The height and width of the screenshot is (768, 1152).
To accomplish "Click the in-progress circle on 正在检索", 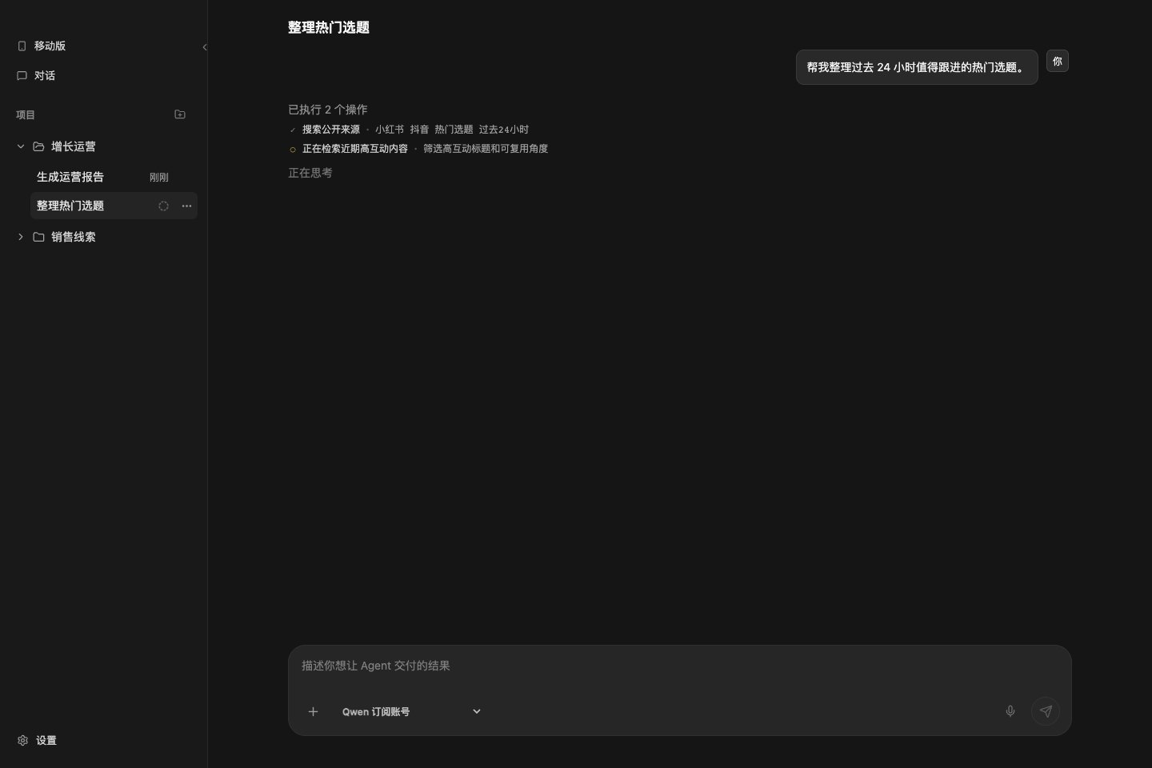I will click(293, 150).
